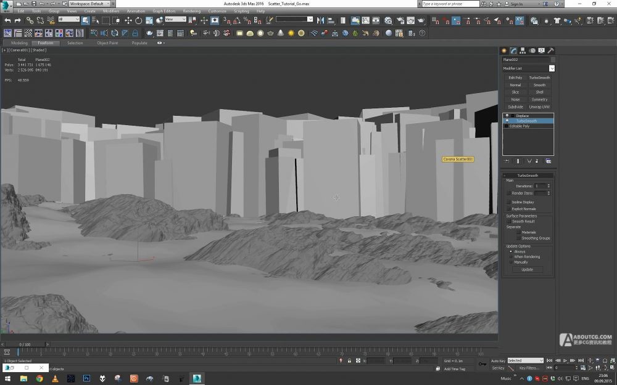This screenshot has width=617, height=385.
Task: Click the Plane002 object color swatch
Action: coord(552,60)
